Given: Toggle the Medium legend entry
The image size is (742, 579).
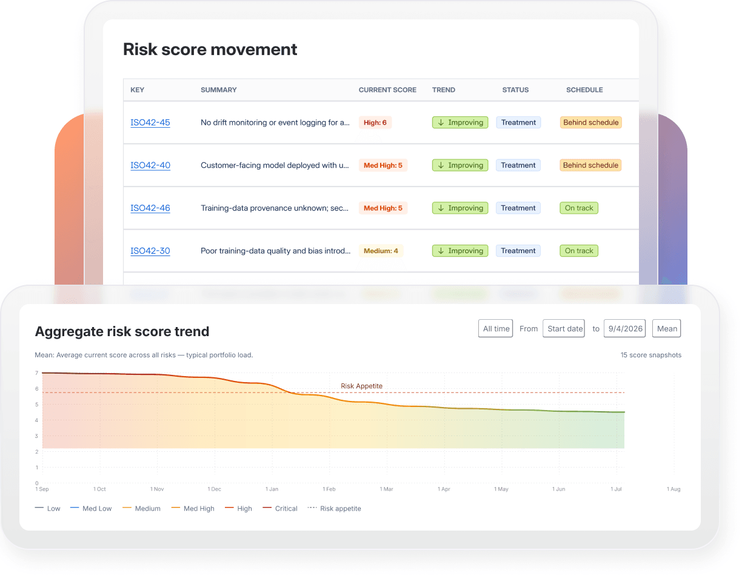Looking at the screenshot, I should pos(142,509).
